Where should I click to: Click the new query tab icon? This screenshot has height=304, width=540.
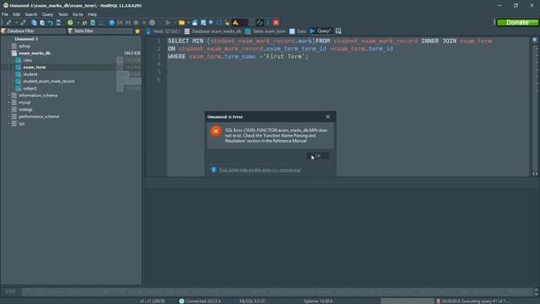tap(338, 31)
